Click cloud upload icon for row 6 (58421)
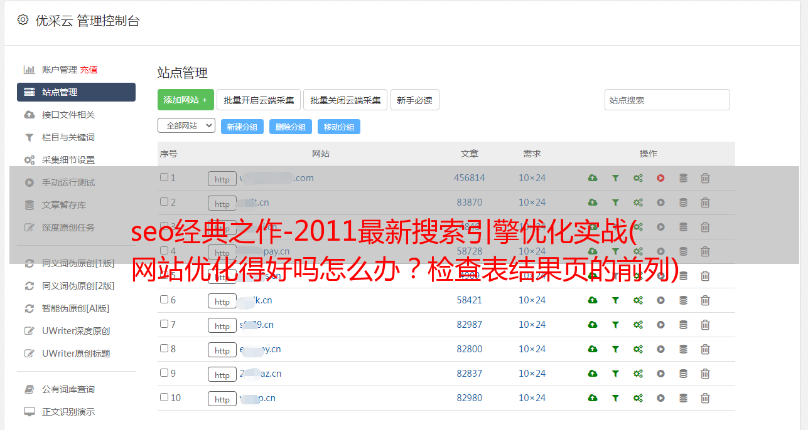This screenshot has height=430, width=808. tap(593, 300)
